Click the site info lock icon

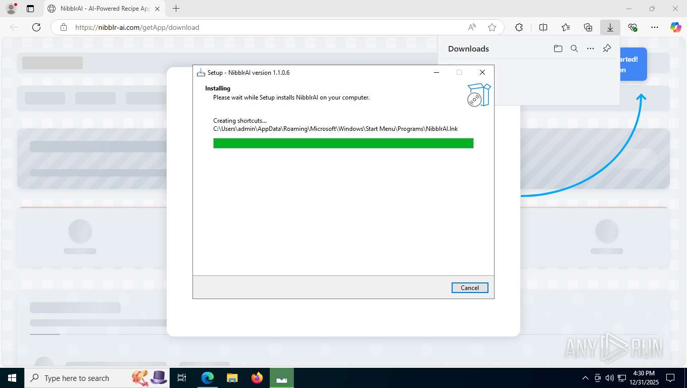[x=63, y=27]
